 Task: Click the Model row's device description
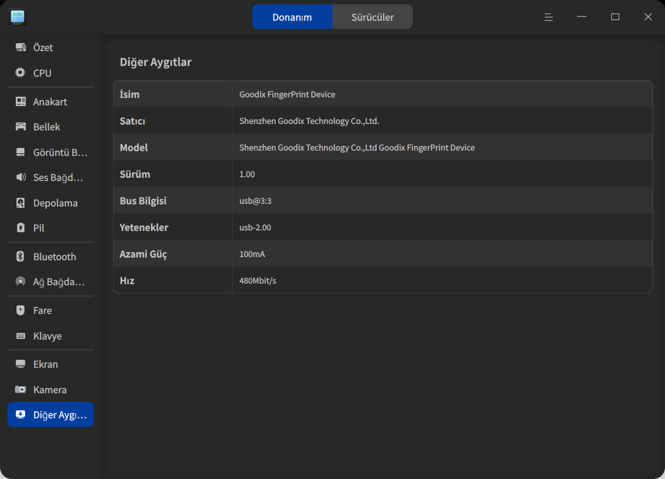[x=357, y=147]
